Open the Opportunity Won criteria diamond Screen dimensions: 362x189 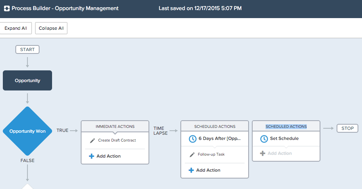coord(27,131)
